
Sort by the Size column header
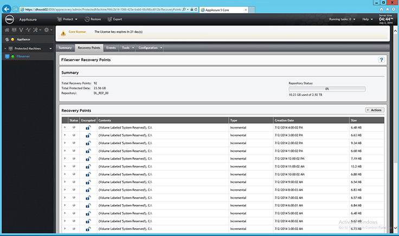[367, 120]
